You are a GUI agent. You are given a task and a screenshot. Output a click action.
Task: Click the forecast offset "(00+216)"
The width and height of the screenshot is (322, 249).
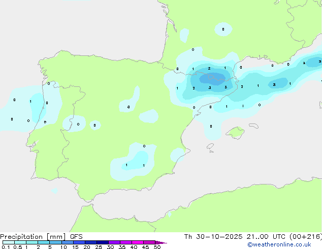(306, 237)
